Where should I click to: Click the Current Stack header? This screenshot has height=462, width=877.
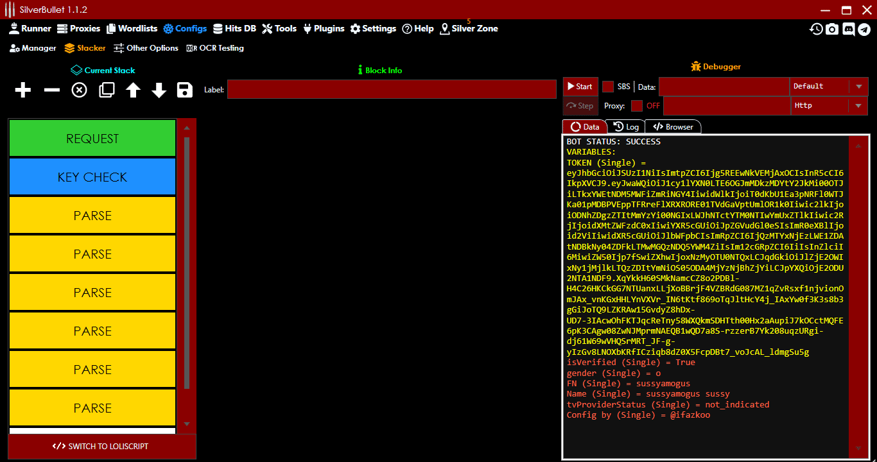click(x=103, y=71)
